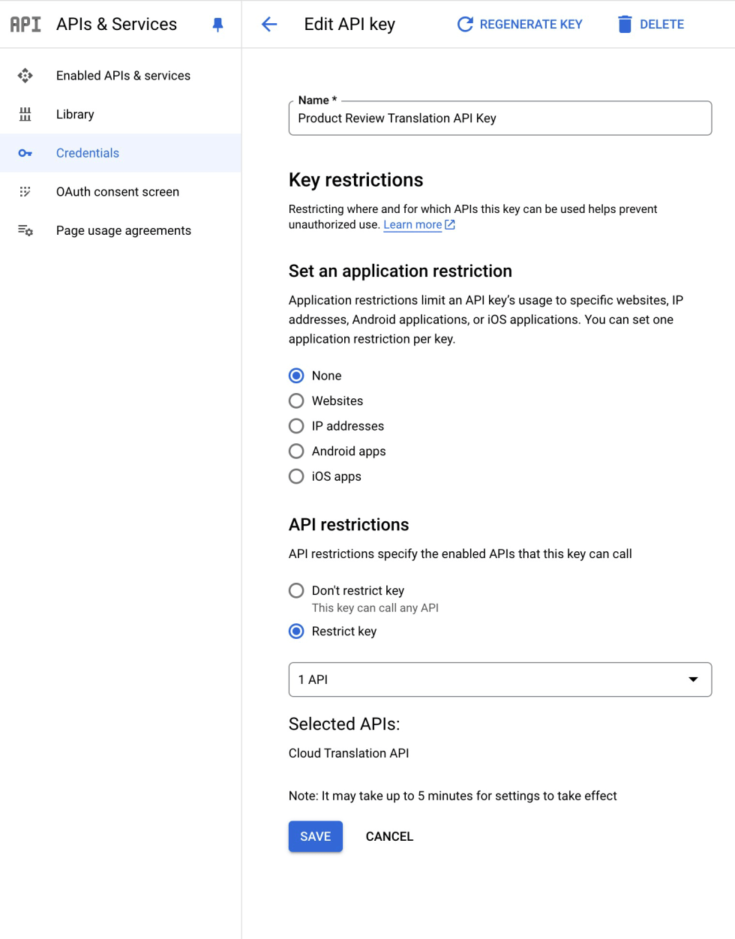This screenshot has width=735, height=939.
Task: Go to Page usage agreements
Action: point(124,230)
